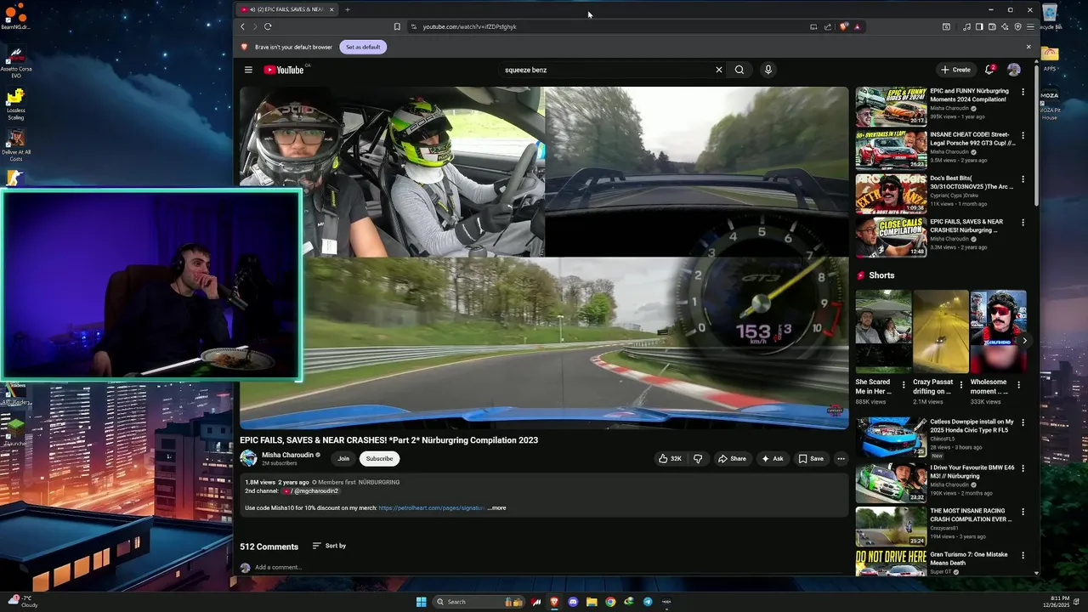Open 'THE MOST INSANE RACING CRASH' thumbnail
1088x612 pixels.
coord(891,526)
